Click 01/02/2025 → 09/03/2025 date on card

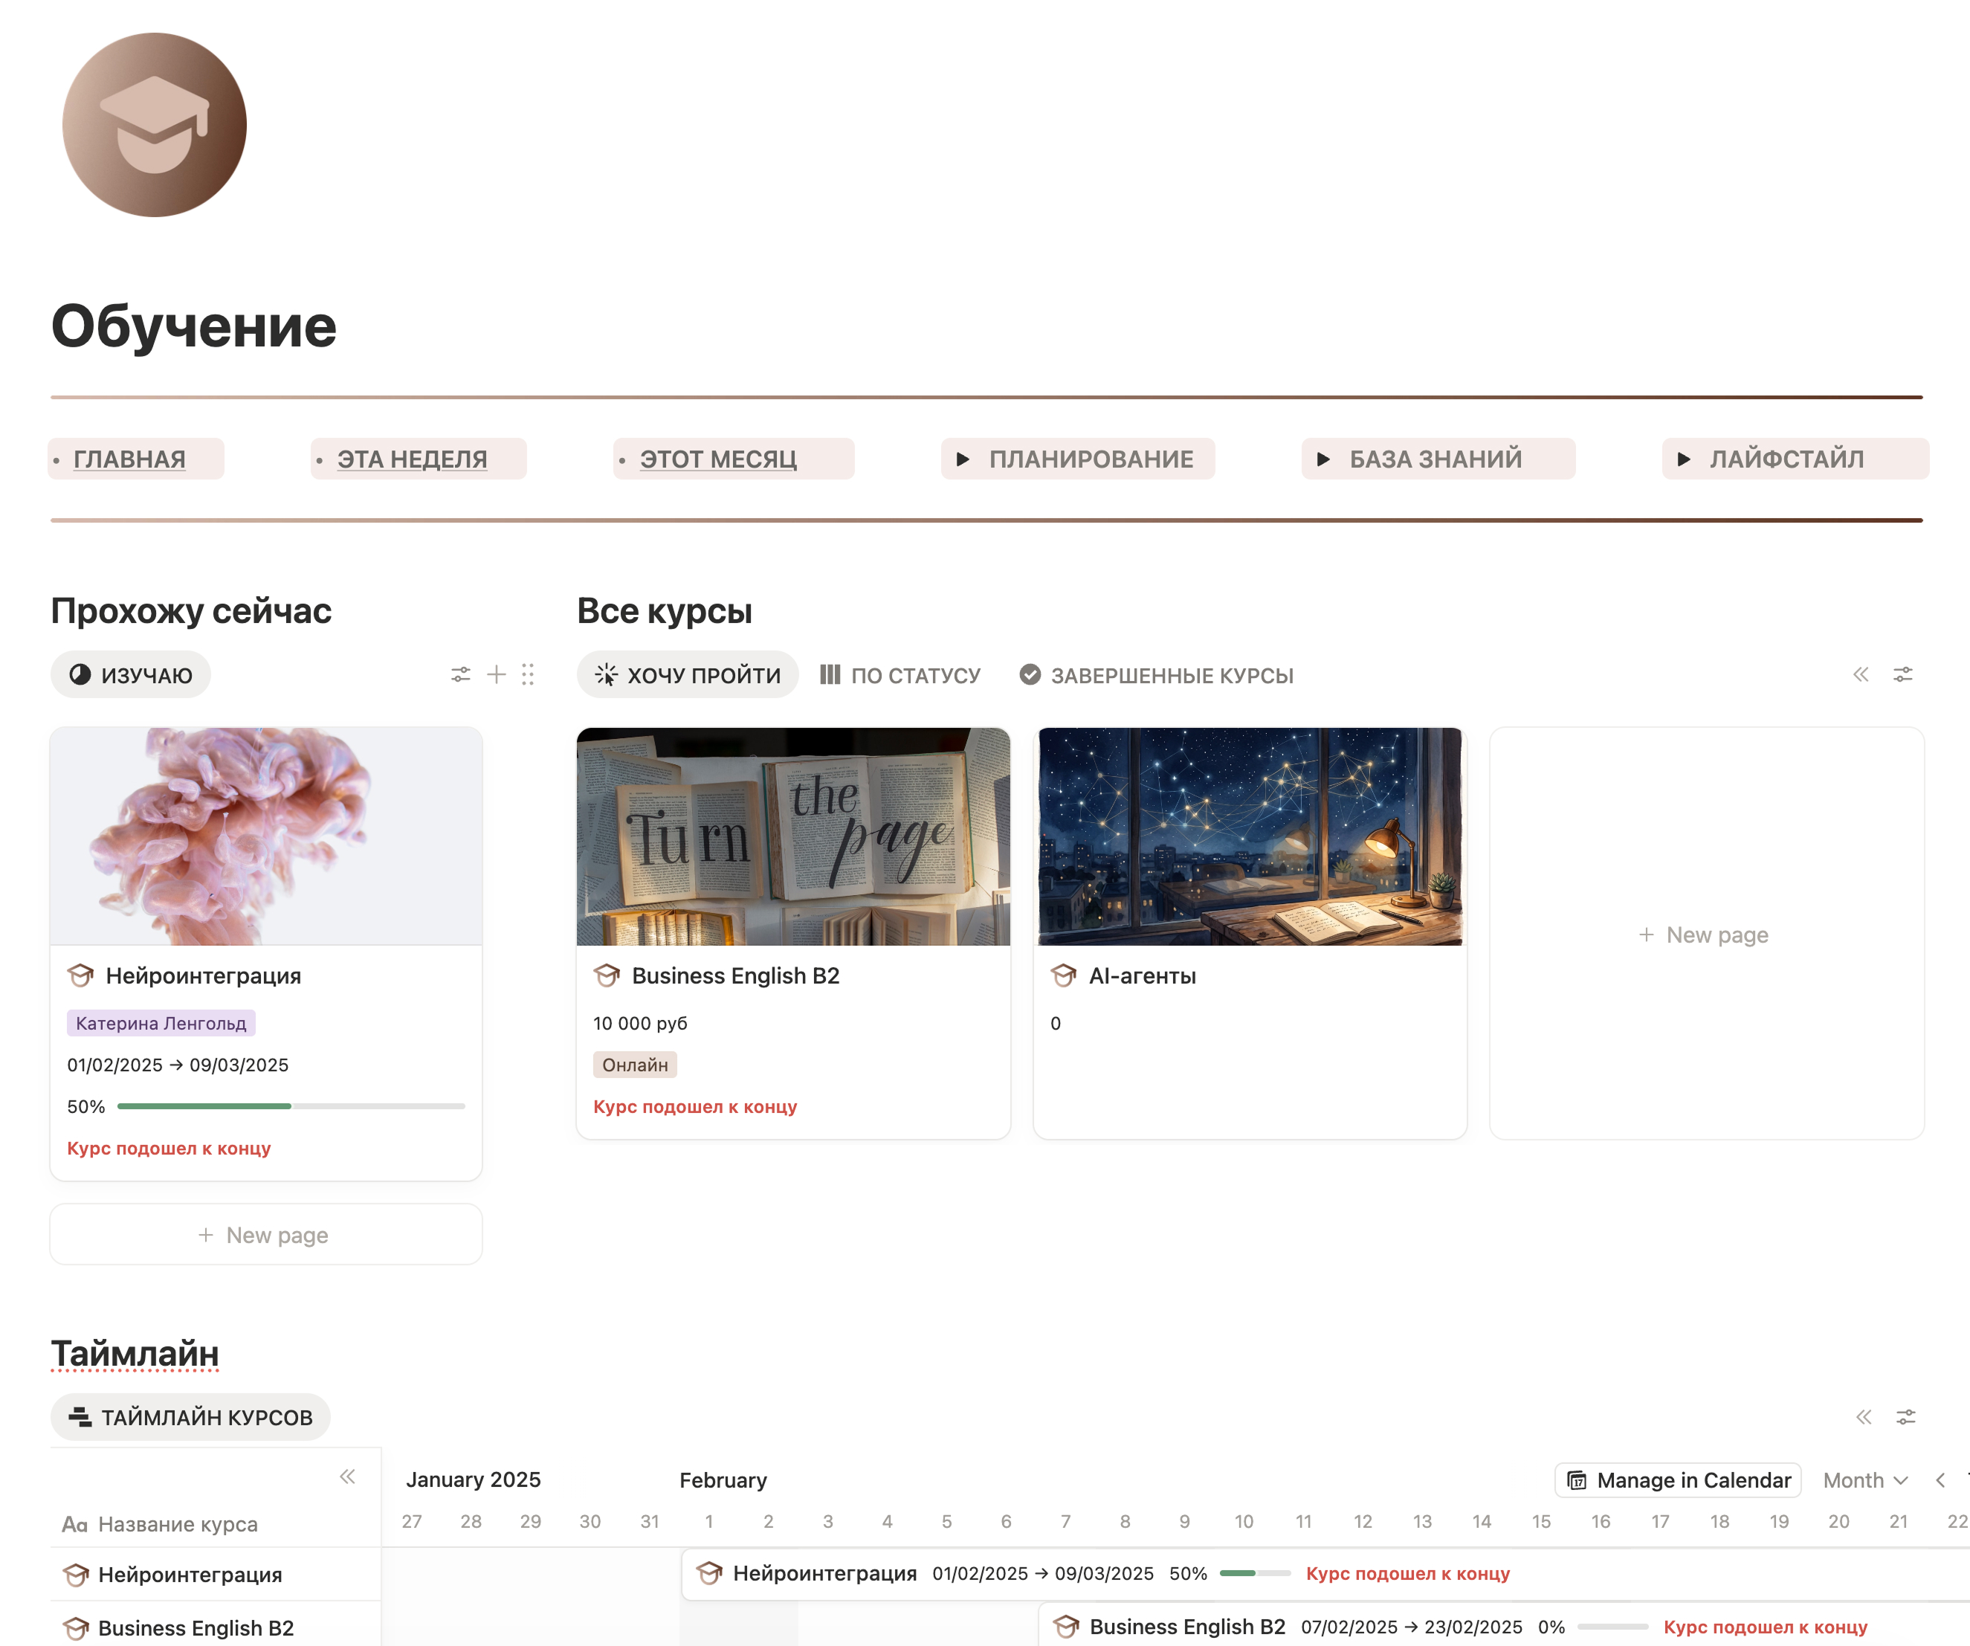[x=178, y=1064]
